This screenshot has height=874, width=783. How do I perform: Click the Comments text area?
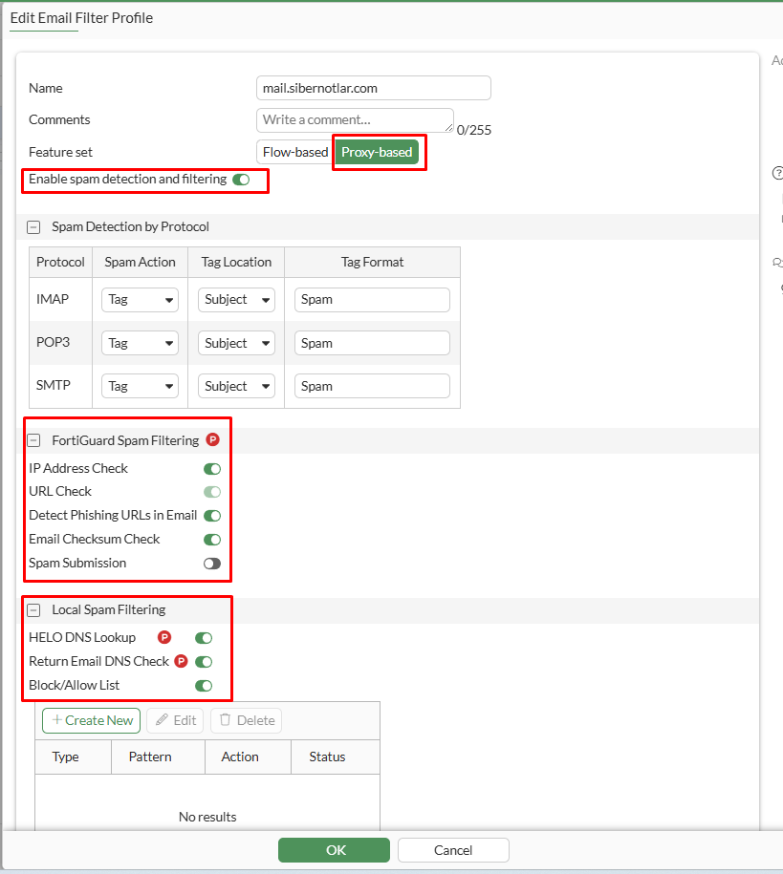tap(355, 119)
